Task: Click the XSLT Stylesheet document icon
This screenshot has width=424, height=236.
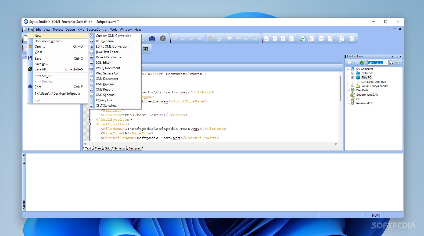Action: (92, 106)
